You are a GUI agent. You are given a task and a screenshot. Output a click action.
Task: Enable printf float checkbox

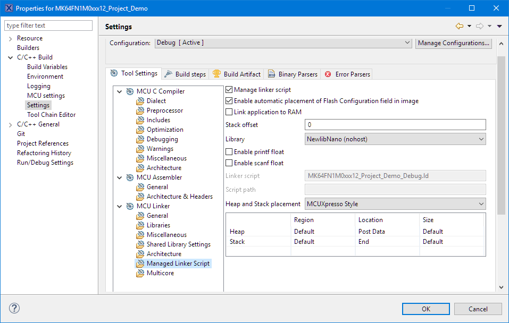(x=229, y=152)
